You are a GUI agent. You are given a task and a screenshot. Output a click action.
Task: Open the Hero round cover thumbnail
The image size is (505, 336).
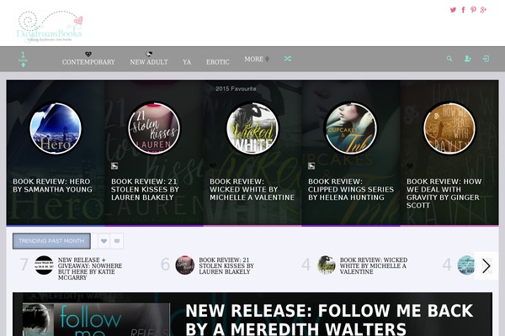(56, 129)
